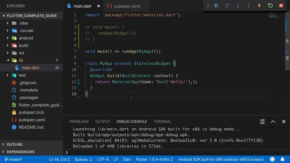Close the main.dart editor tab
The width and height of the screenshot is (290, 163).
tap(99, 6)
